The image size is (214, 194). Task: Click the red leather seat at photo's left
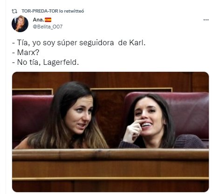coord(31,115)
